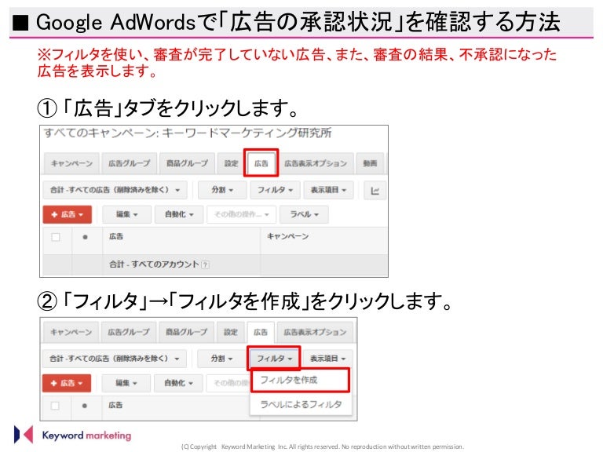Click the status dot column header in upper screenshot
The image size is (603, 452).
[86, 237]
